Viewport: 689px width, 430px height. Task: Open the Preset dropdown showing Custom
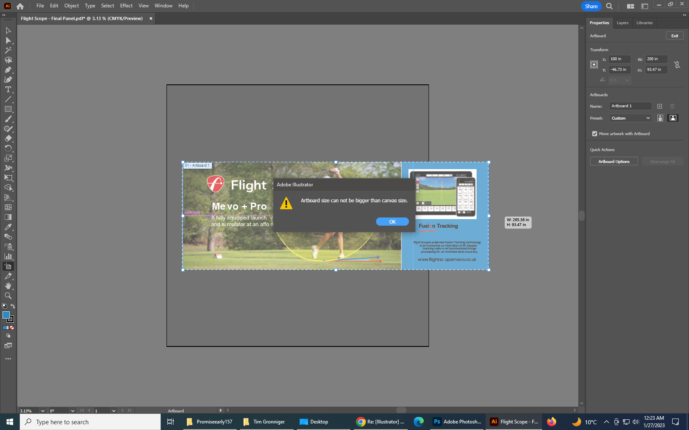[x=630, y=118]
